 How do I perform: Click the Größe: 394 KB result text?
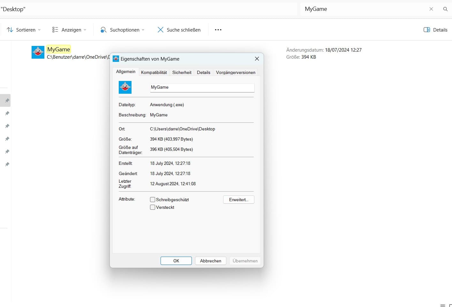point(301,57)
